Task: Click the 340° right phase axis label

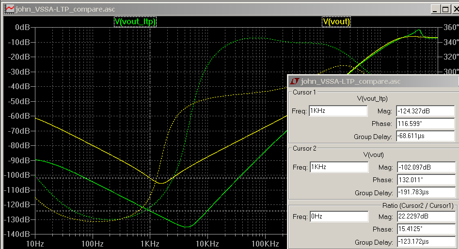Action: coord(451,42)
